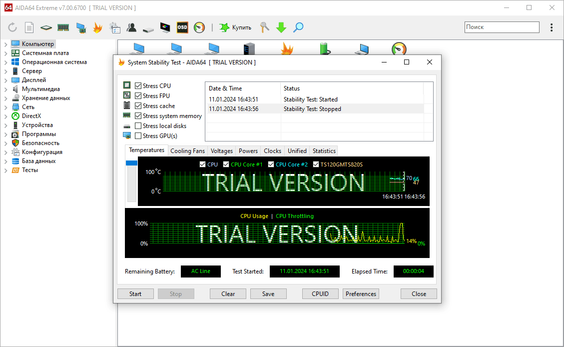This screenshot has height=347, width=564.
Task: Open the monitor diagnostics toolbar icon
Action: (x=165, y=27)
